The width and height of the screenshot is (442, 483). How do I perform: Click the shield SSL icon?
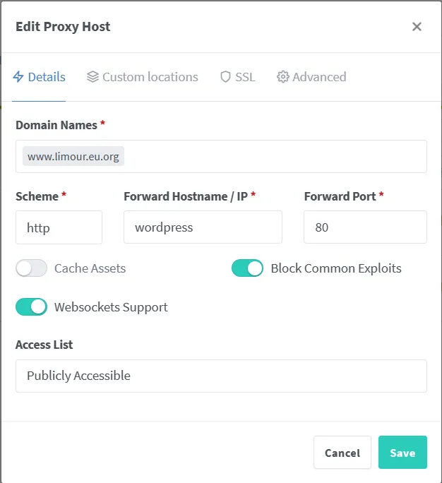pos(225,77)
